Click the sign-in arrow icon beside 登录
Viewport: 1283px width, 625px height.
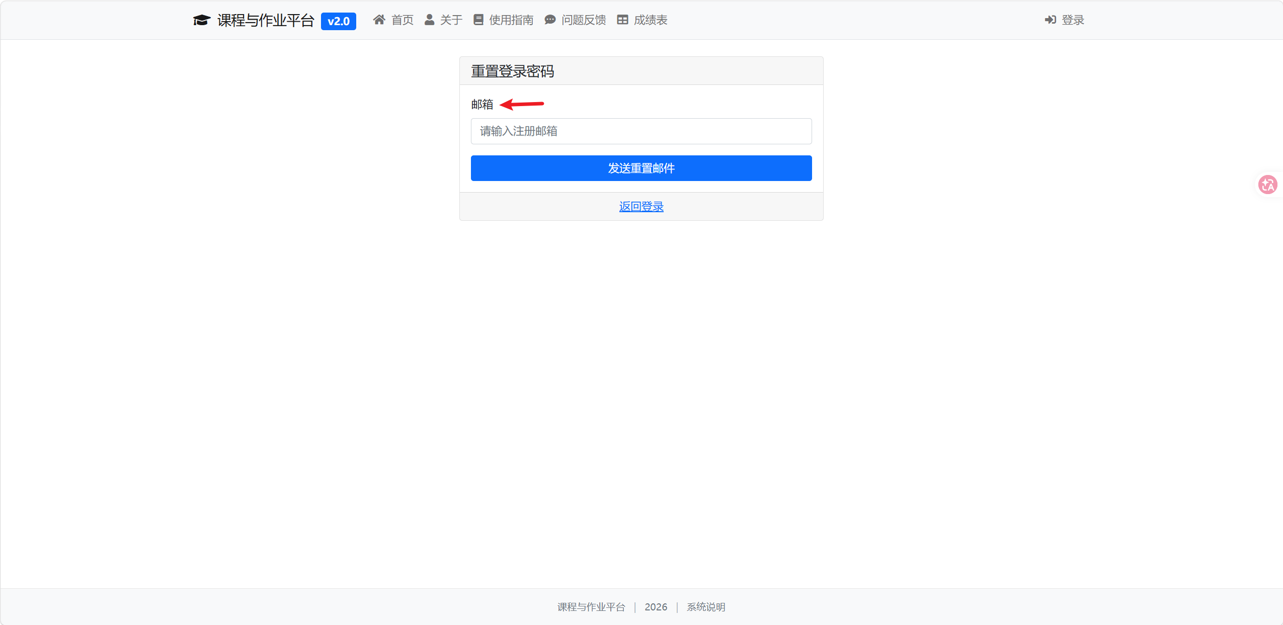[x=1051, y=20]
